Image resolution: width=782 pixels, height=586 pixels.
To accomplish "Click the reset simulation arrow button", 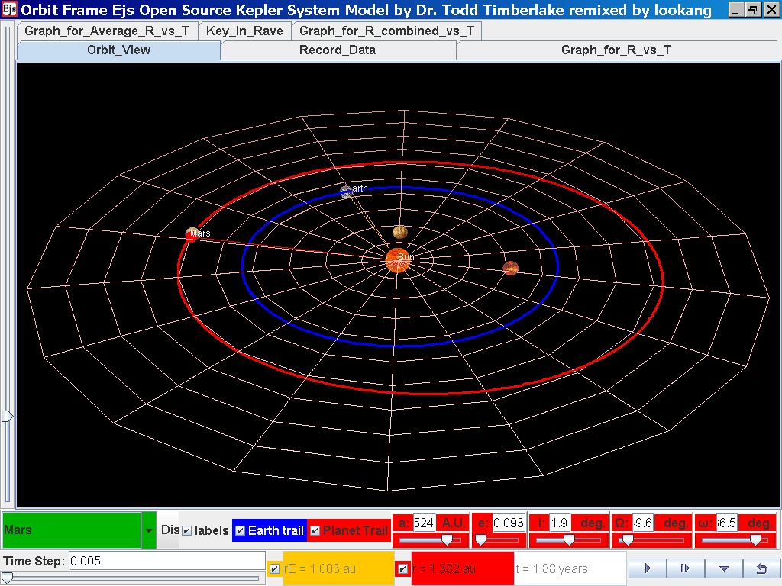I will 761,568.
